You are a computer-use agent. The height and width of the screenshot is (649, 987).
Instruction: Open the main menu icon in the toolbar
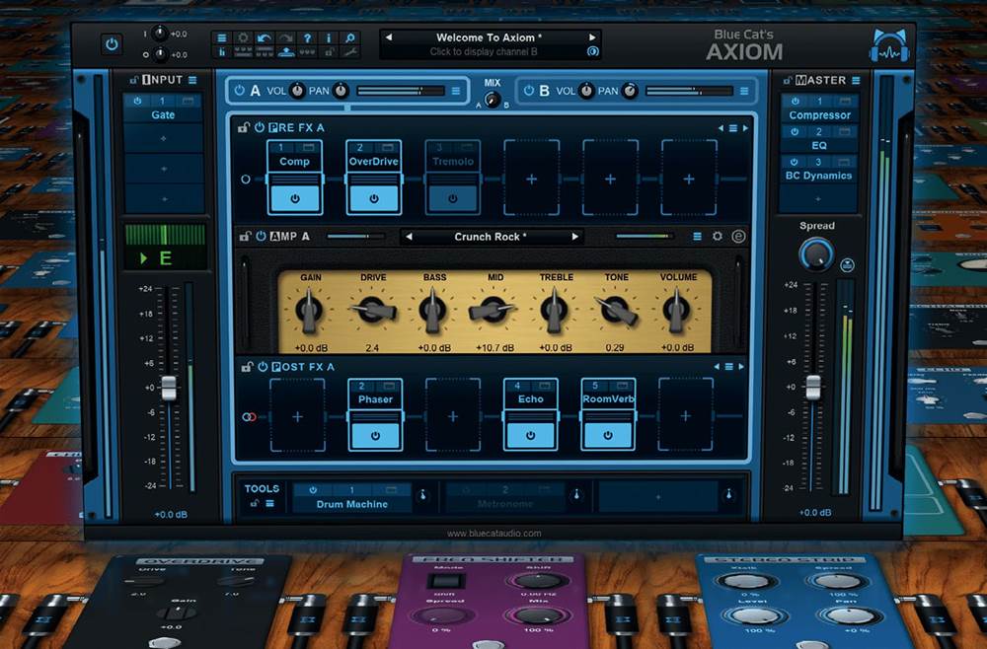[221, 37]
